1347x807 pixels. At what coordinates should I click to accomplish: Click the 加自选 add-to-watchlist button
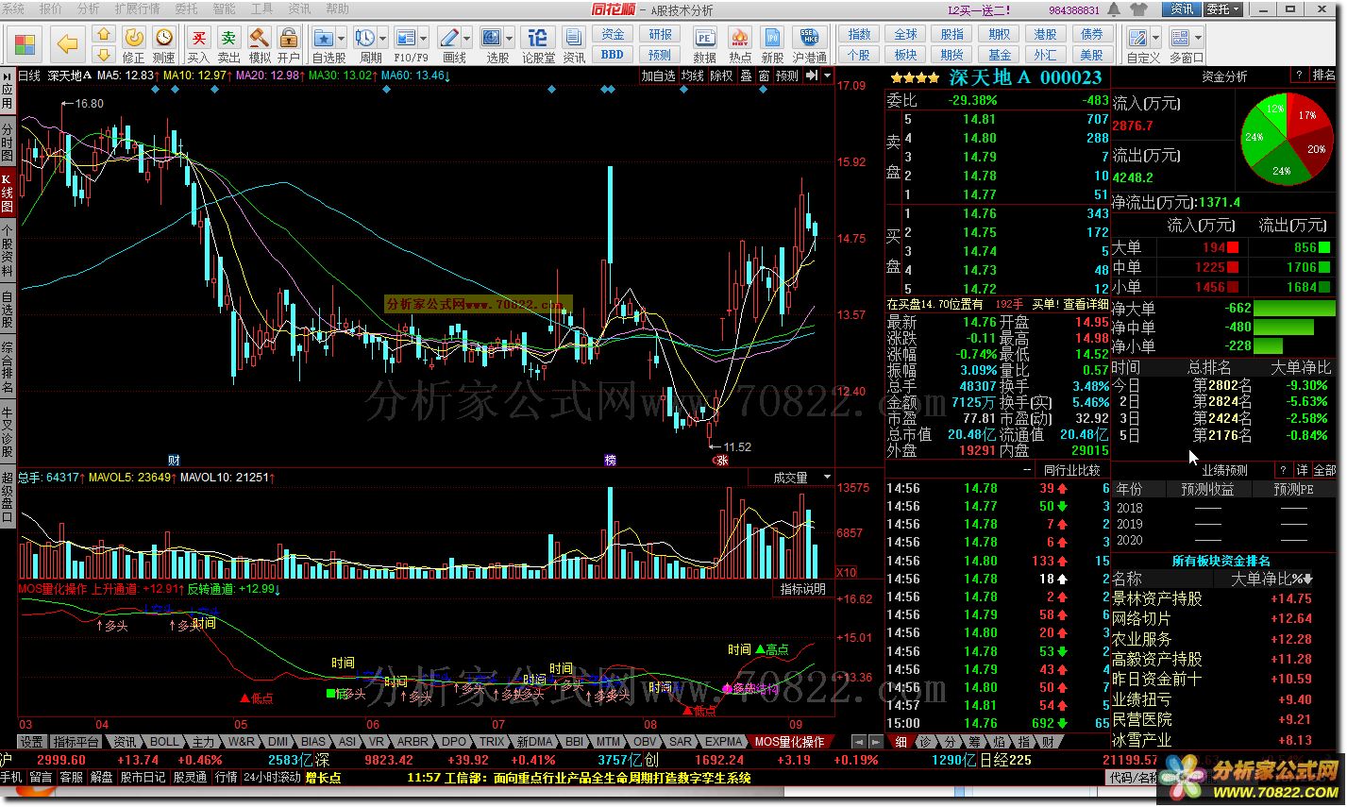(659, 76)
